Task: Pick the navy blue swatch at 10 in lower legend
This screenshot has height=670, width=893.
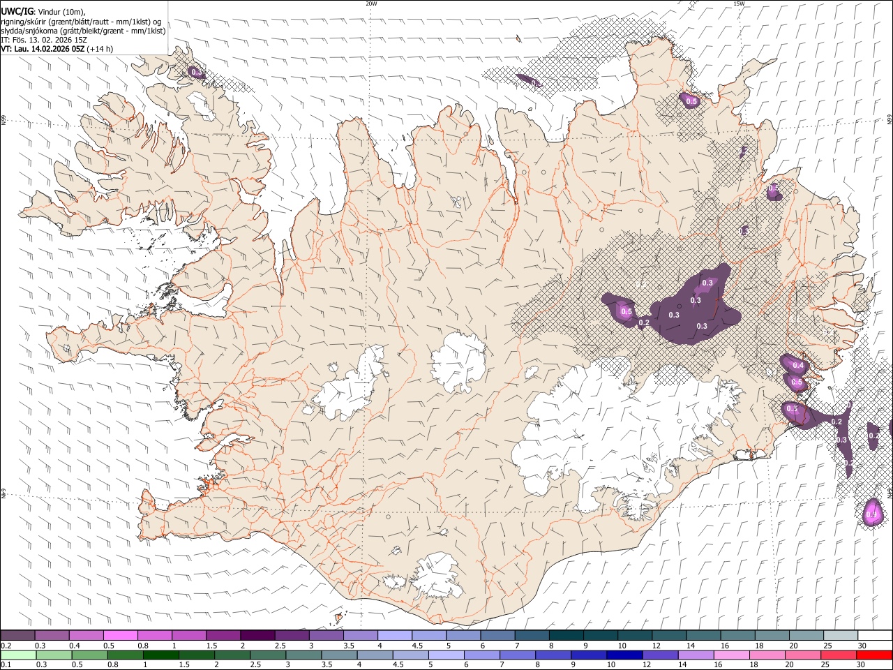Action: click(624, 655)
